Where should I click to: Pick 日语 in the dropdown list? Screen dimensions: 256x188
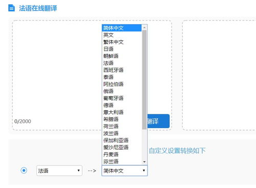click(x=122, y=49)
